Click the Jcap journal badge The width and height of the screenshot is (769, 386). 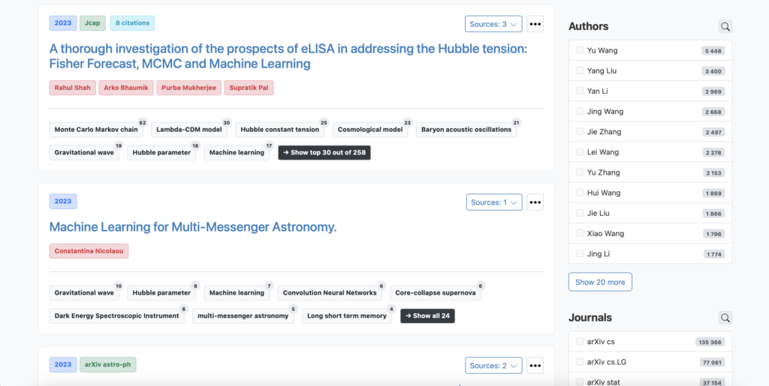pos(92,23)
